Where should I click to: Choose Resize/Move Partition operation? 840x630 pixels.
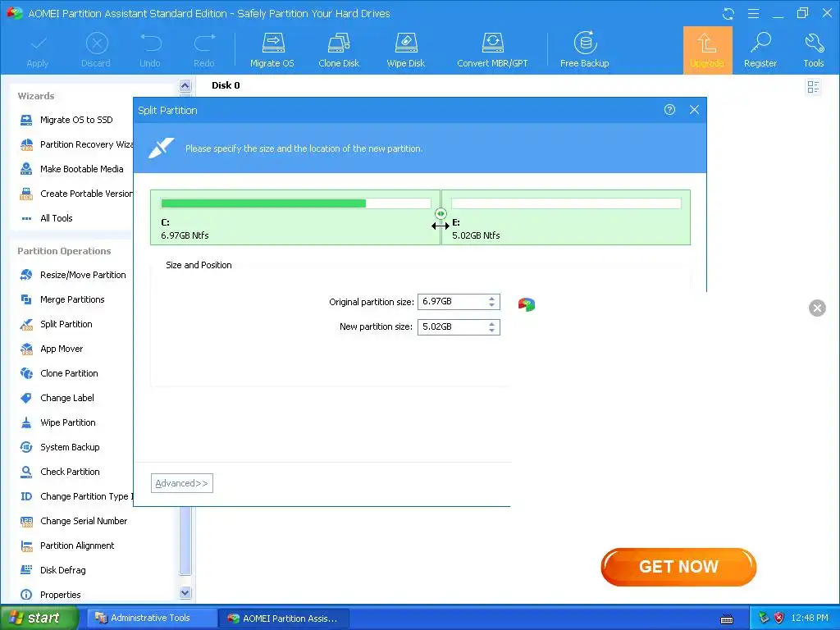73,275
